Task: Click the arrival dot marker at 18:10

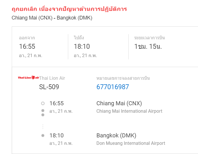Action: click(x=43, y=136)
